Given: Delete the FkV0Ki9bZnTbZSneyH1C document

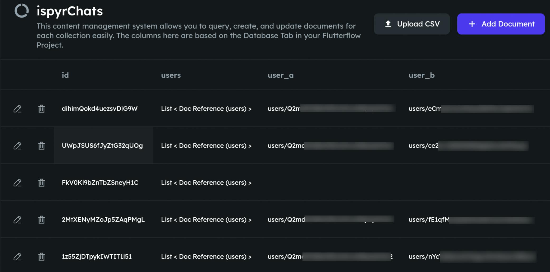Looking at the screenshot, I should tap(41, 183).
